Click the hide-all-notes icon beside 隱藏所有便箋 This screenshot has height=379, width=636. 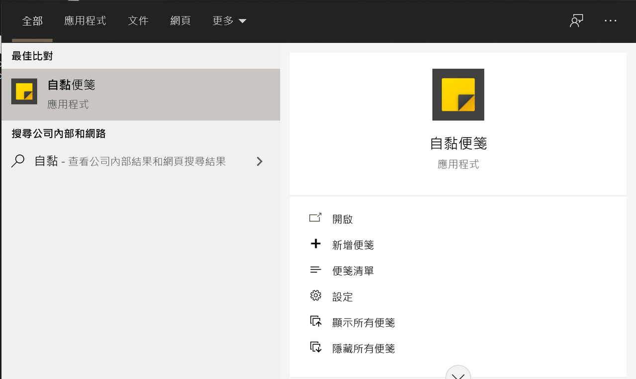(x=315, y=347)
